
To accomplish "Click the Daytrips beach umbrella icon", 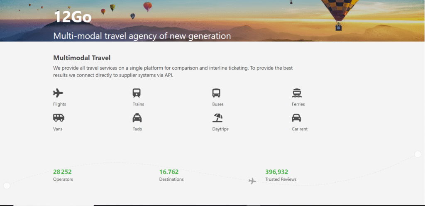I will click(x=217, y=118).
